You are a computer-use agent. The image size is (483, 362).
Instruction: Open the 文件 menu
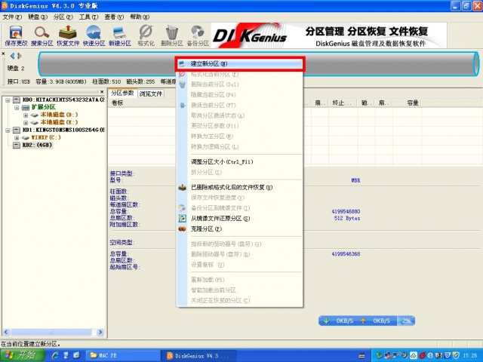tap(12, 17)
